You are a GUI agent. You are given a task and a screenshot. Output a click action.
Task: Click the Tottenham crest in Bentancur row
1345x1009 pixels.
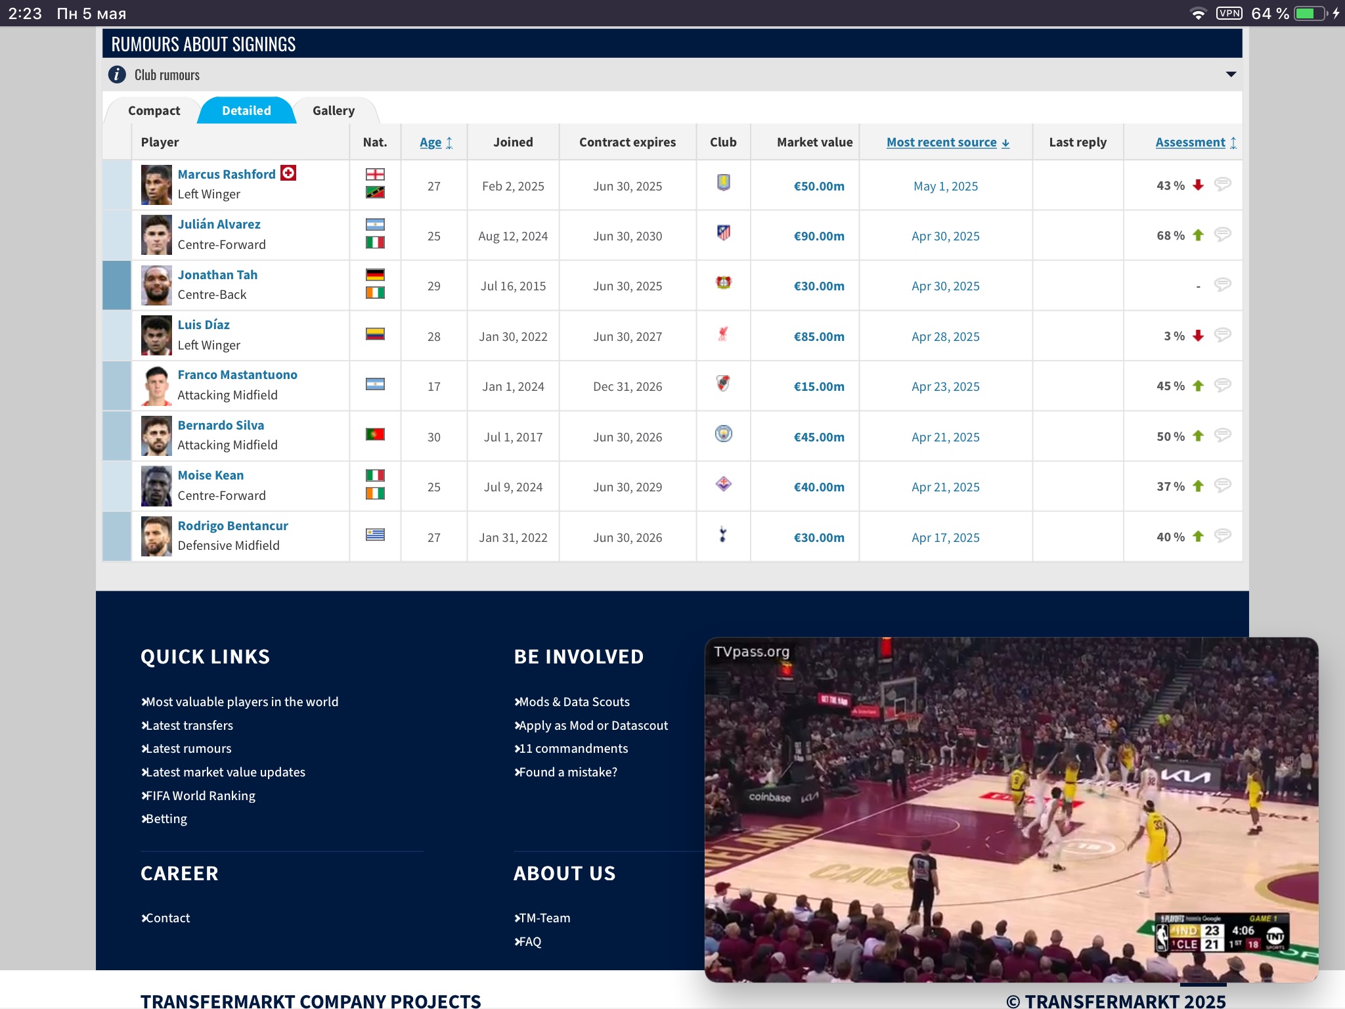[723, 535]
